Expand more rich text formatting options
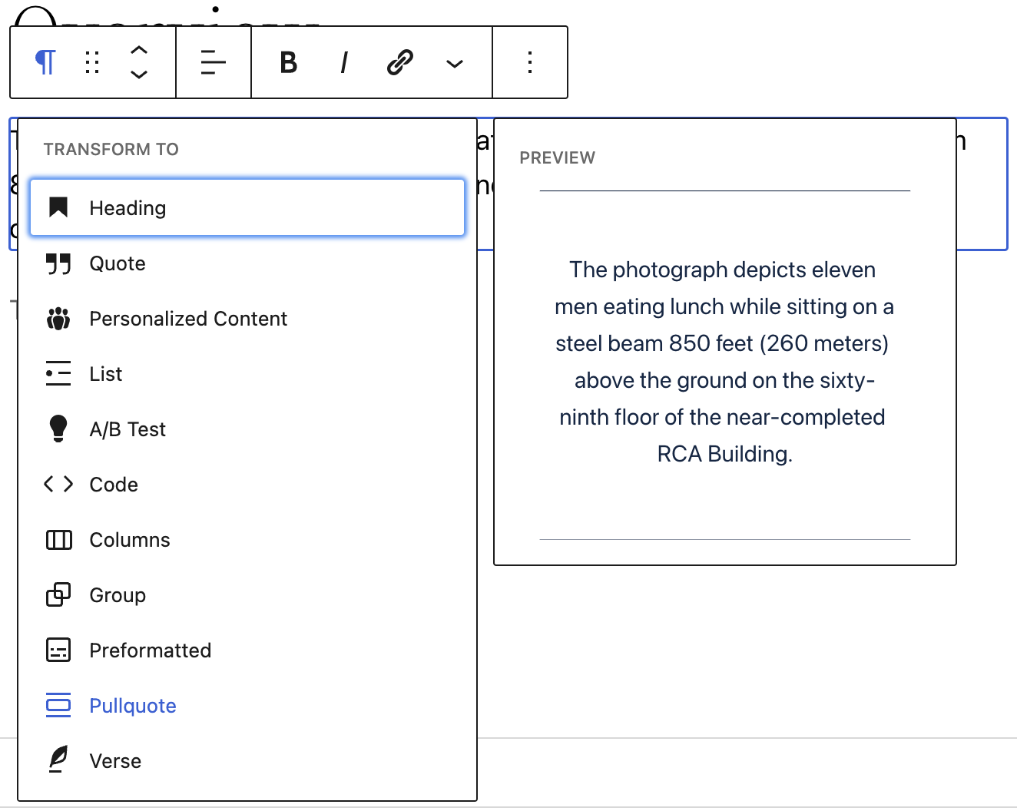1017x811 pixels. pyautogui.click(x=454, y=64)
